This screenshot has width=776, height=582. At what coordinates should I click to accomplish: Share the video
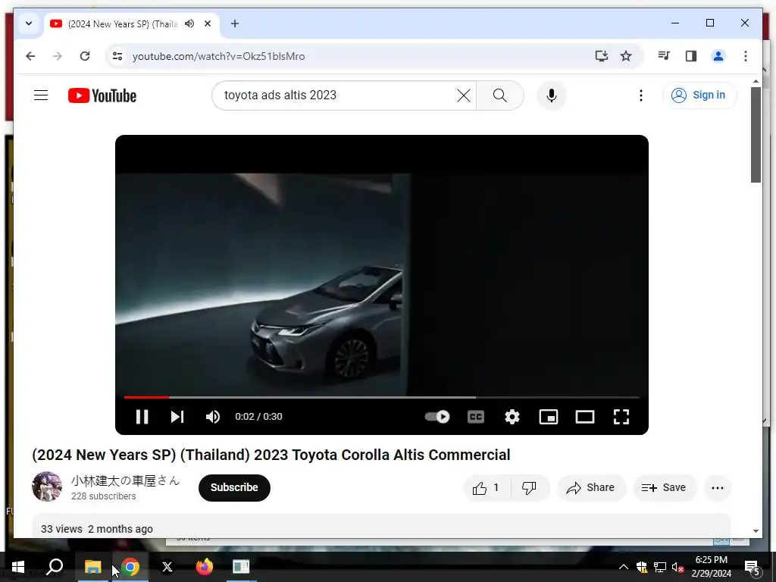(x=591, y=488)
